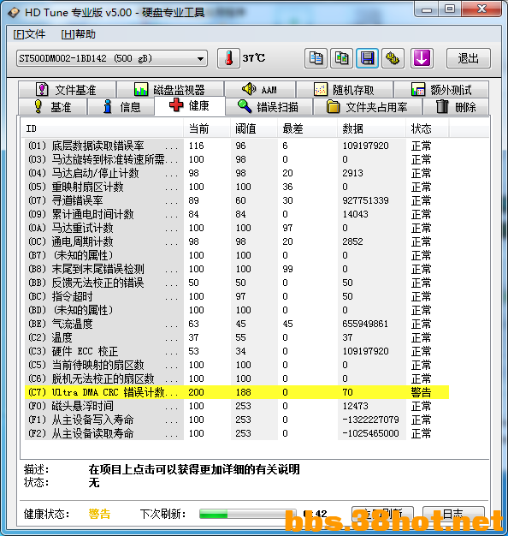508x536 pixels.
Task: Switch to the 基准 tab
Action: (x=52, y=107)
